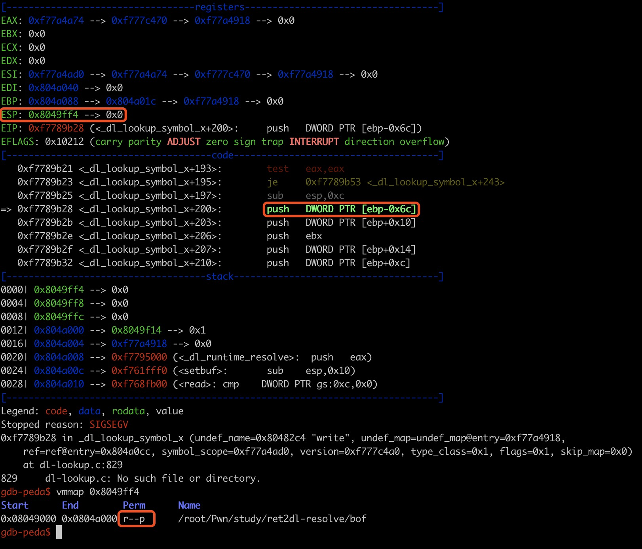Click the 'Perm' column header

[134, 505]
